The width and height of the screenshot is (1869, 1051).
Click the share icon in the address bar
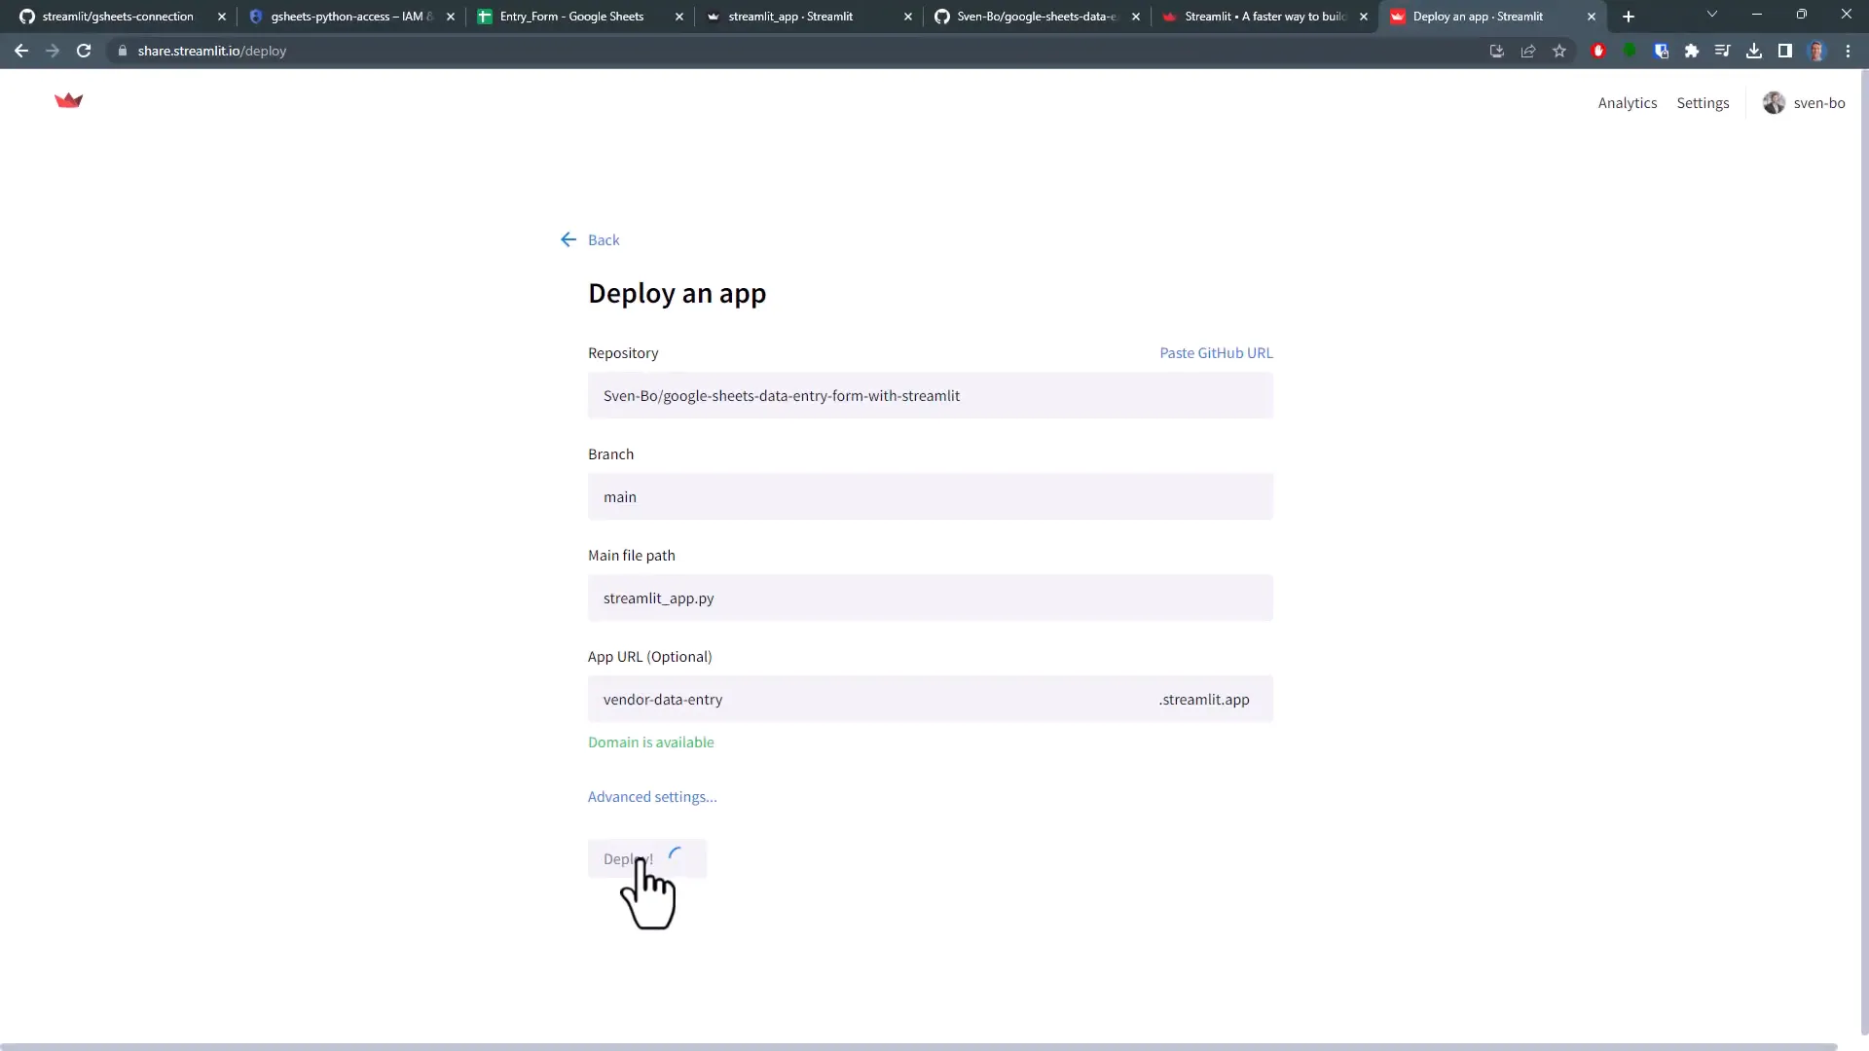(1528, 51)
